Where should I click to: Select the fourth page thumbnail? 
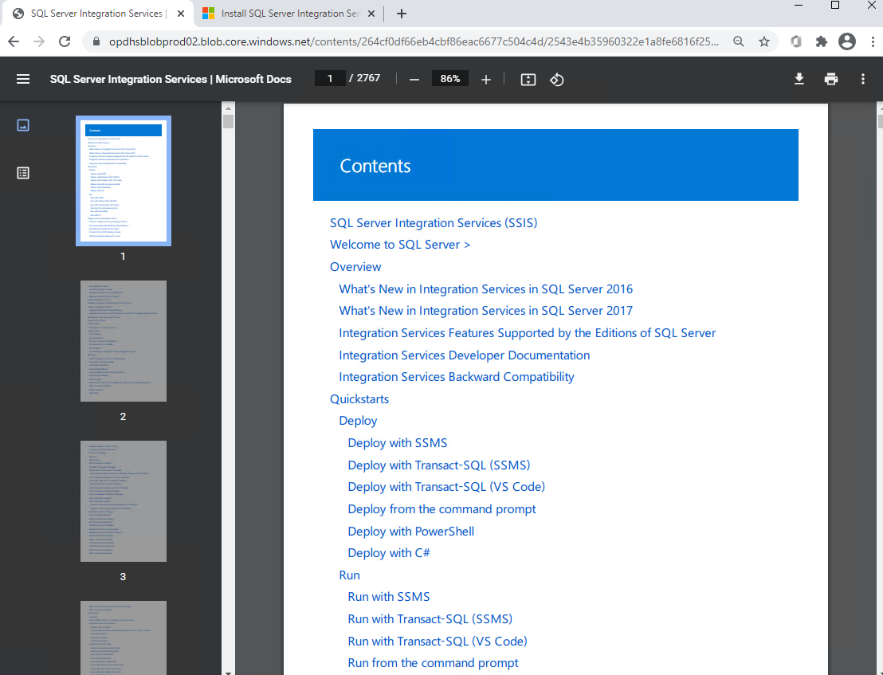tap(124, 638)
